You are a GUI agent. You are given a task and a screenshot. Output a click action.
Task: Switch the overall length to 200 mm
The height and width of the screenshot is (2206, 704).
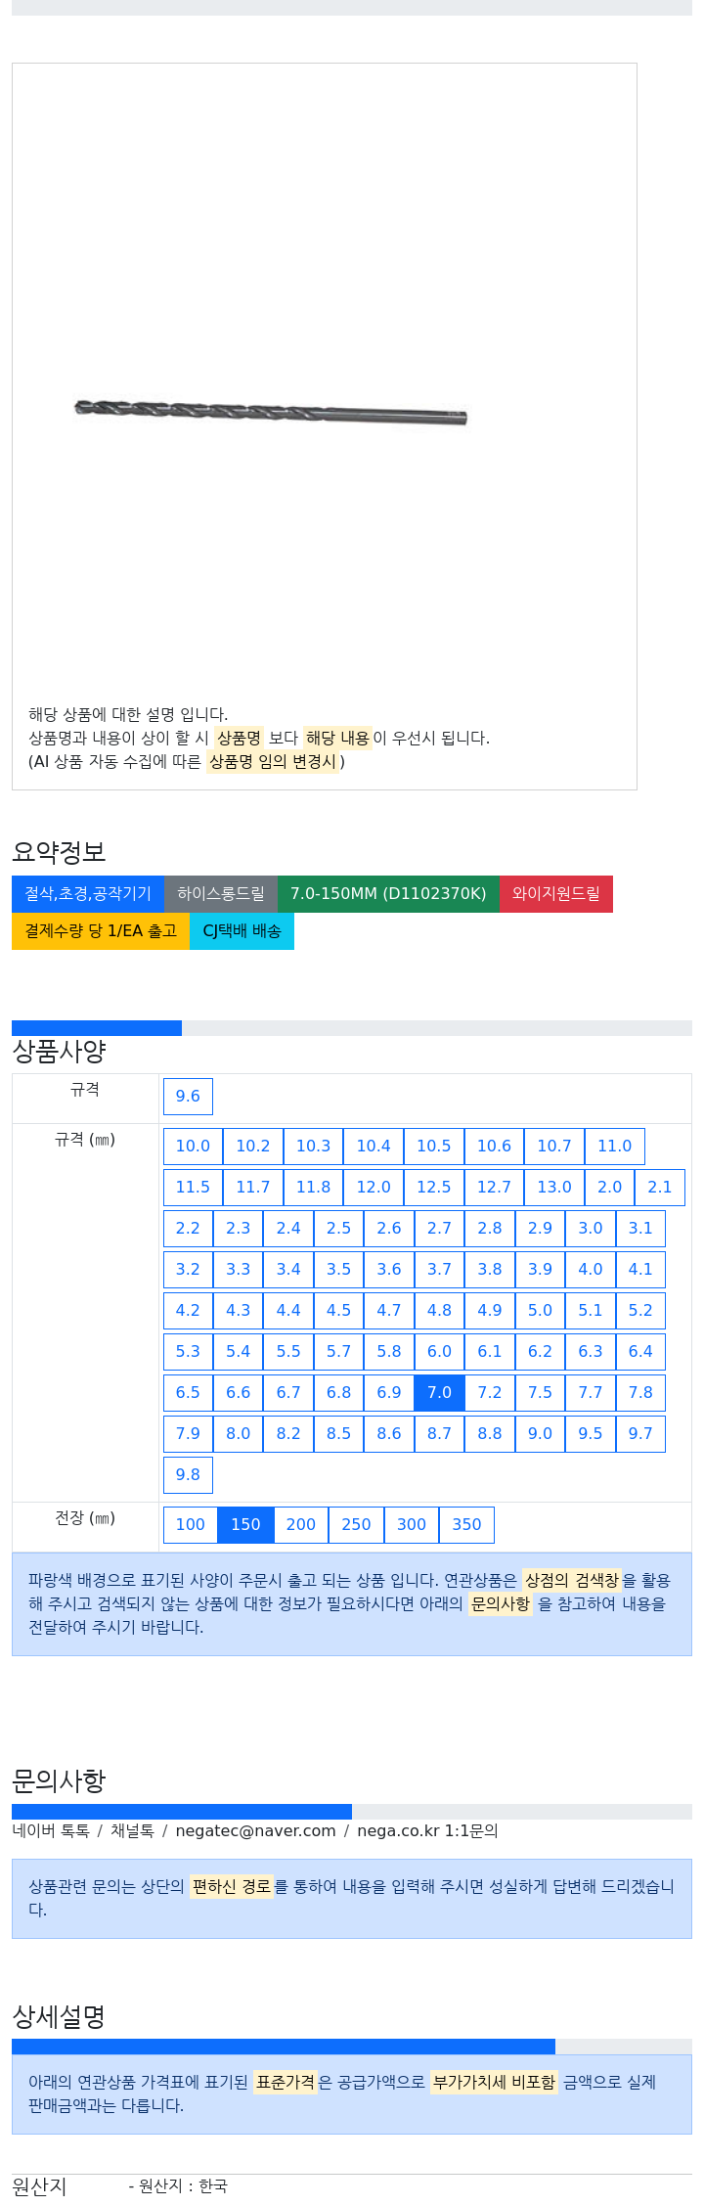click(301, 1525)
